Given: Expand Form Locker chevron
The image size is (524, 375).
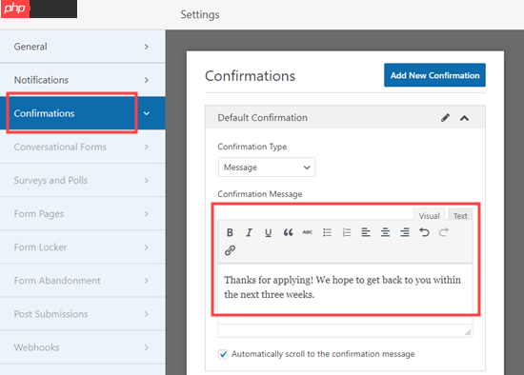Looking at the screenshot, I should 147,247.
